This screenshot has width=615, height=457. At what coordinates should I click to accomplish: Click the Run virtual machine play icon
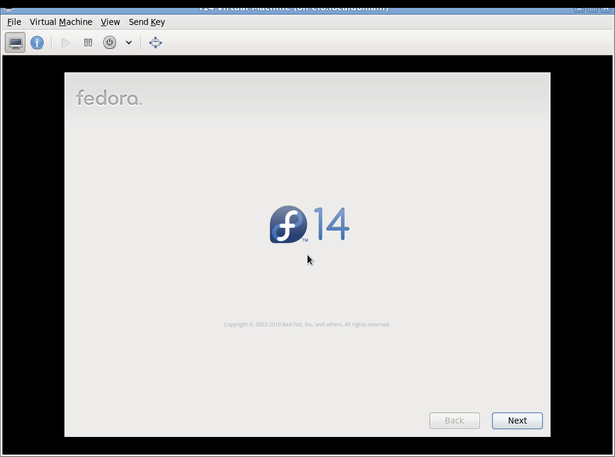click(x=66, y=43)
